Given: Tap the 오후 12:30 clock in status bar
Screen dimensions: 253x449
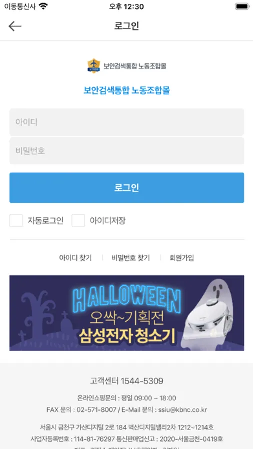Looking at the screenshot, I should click(x=126, y=6).
